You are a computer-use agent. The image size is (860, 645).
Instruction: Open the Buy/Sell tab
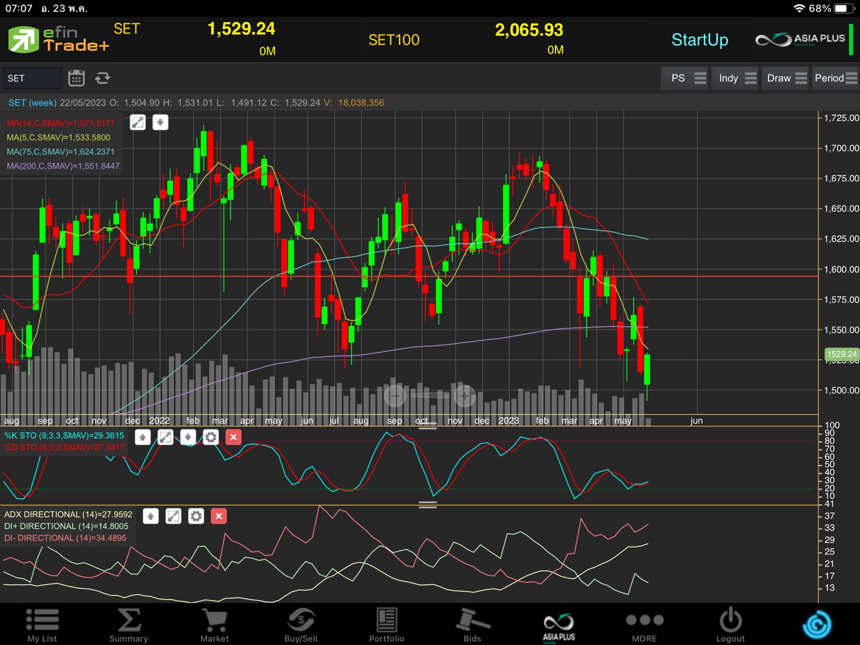click(x=301, y=624)
